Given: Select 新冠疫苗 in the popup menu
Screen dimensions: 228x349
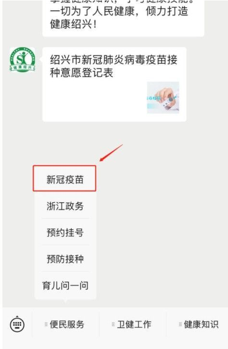Looking at the screenshot, I should 65,179.
